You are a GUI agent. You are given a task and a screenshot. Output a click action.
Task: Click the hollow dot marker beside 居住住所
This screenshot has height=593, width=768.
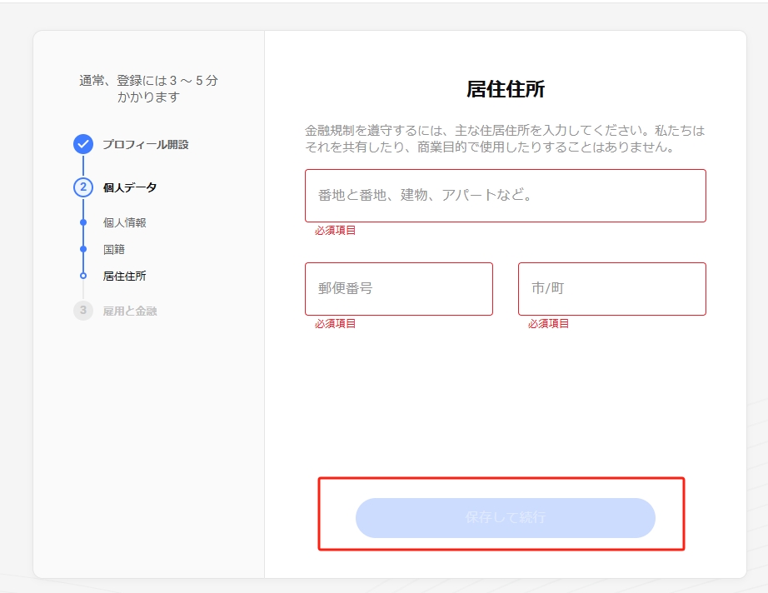(82, 276)
